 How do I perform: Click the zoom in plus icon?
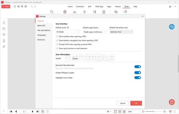(x=165, y=111)
